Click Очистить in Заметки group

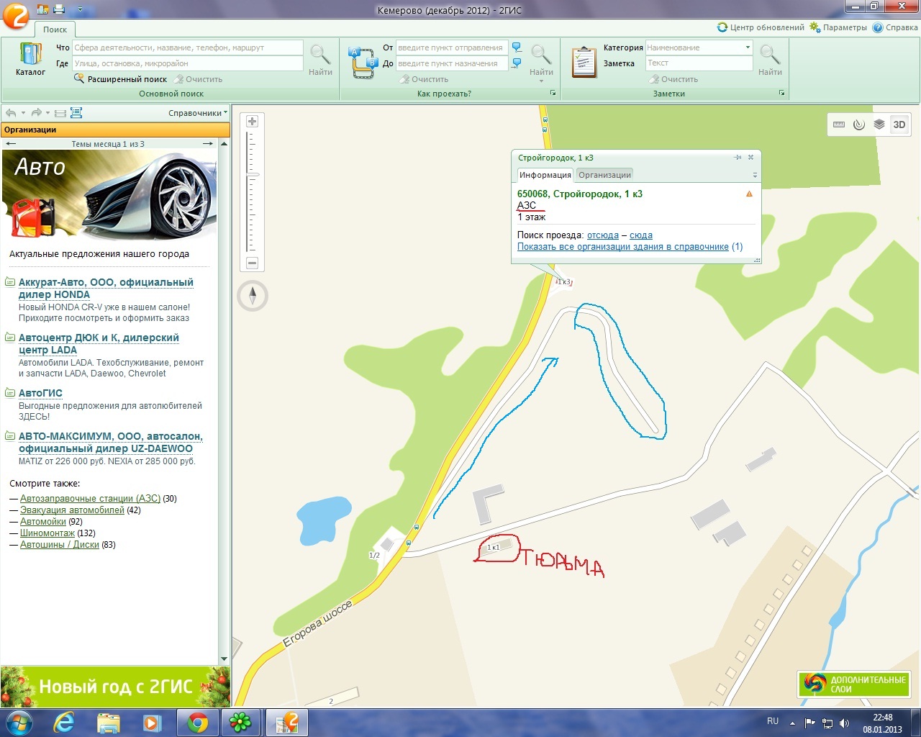(x=673, y=79)
